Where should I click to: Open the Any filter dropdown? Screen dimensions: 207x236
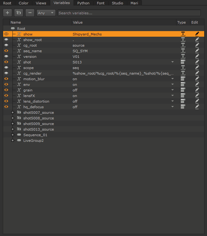tap(46, 13)
